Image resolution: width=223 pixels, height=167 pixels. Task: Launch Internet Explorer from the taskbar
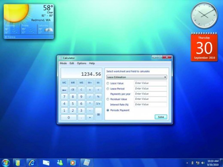[x=32, y=163]
